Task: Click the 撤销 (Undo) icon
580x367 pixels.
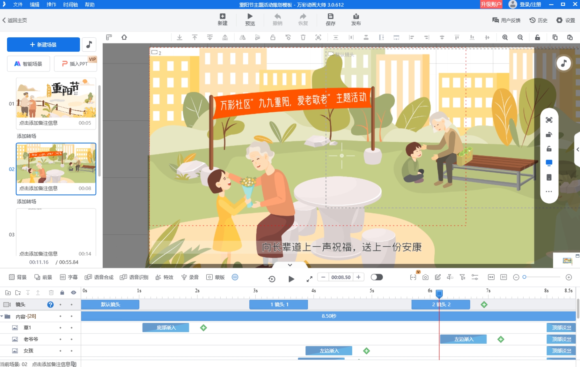Action: (x=277, y=19)
